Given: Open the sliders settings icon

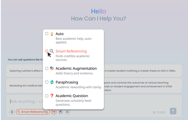Looking at the screenshot, I should (67, 112).
